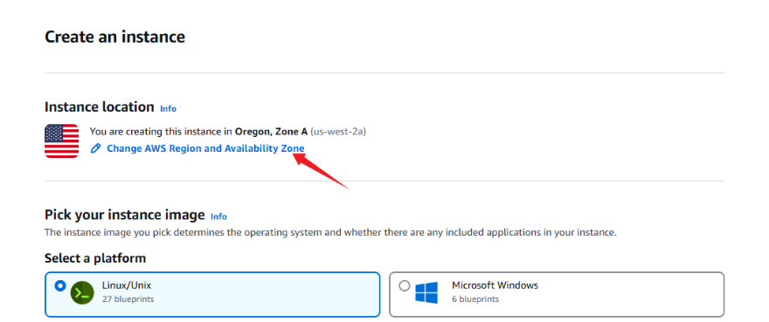Click the Select a platform heading
Viewport: 769px width, 322px height.
pos(95,257)
